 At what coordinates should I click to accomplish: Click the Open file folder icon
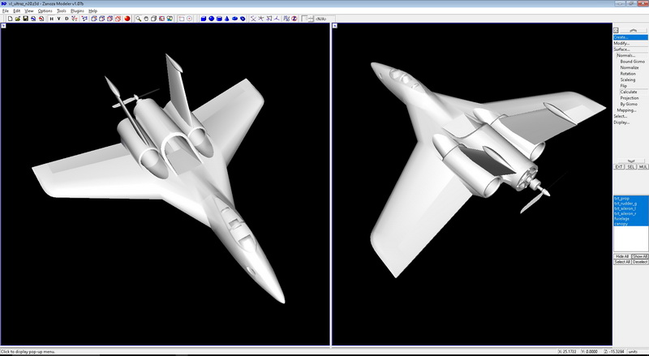pos(18,19)
